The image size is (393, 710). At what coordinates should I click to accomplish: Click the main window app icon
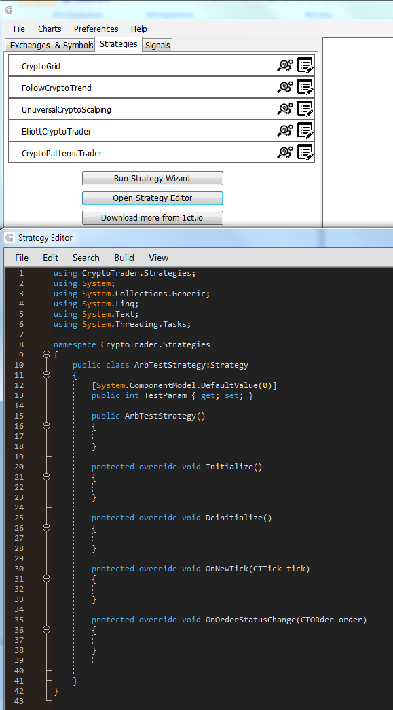tap(9, 10)
